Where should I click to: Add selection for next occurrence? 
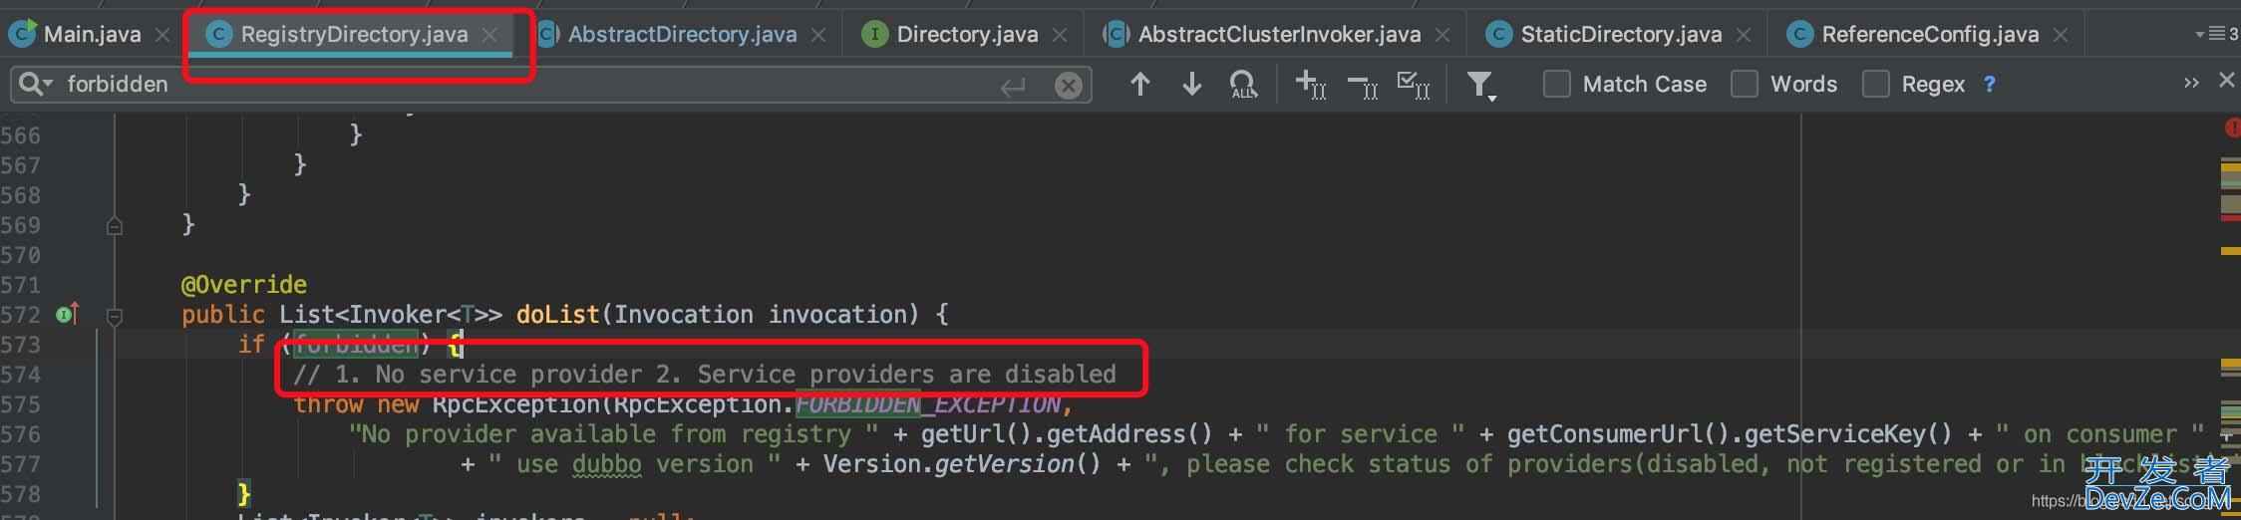click(1310, 85)
